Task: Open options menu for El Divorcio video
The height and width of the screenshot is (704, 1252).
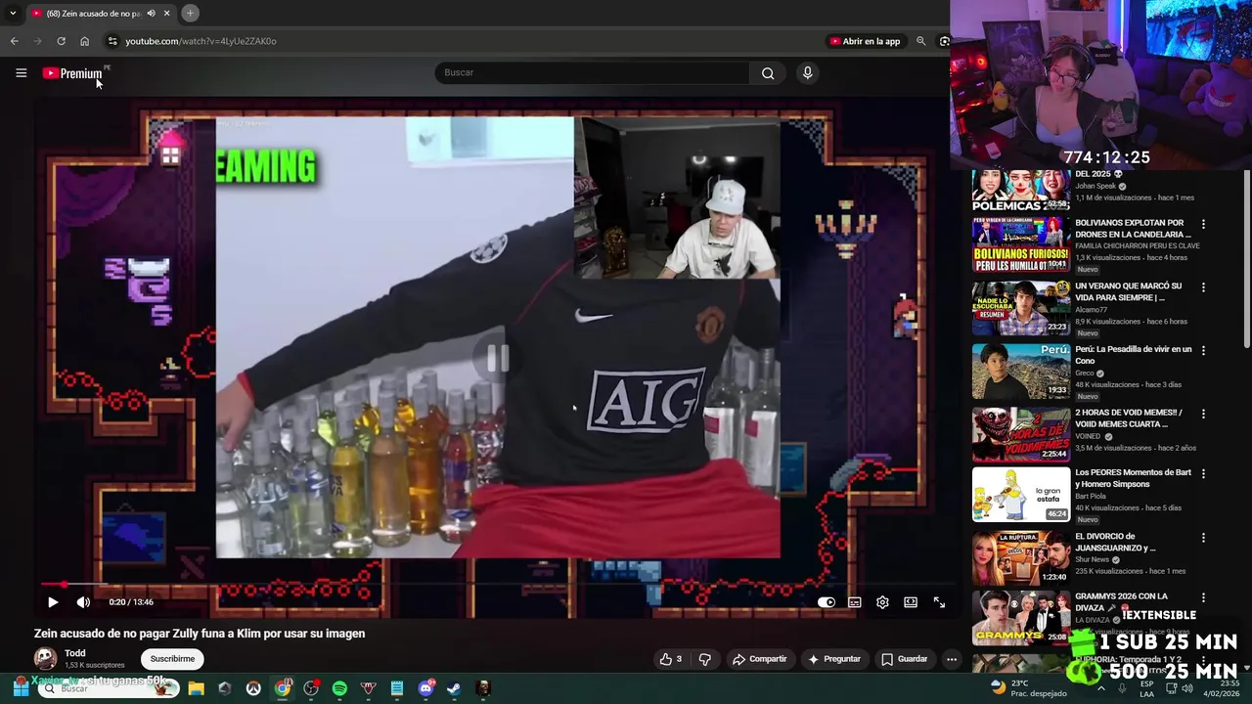Action: pyautogui.click(x=1203, y=538)
